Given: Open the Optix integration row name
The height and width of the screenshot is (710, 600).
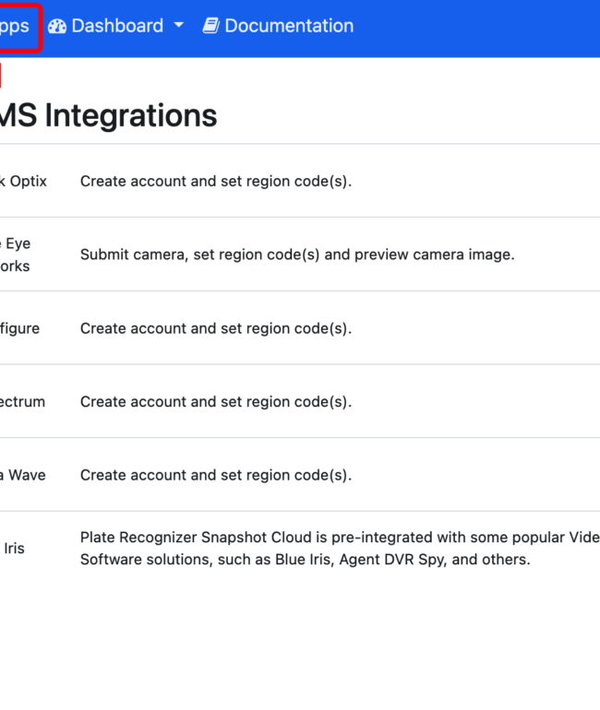Looking at the screenshot, I should 24,181.
